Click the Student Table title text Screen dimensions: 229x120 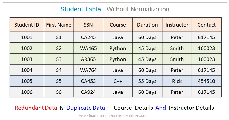[81, 9]
